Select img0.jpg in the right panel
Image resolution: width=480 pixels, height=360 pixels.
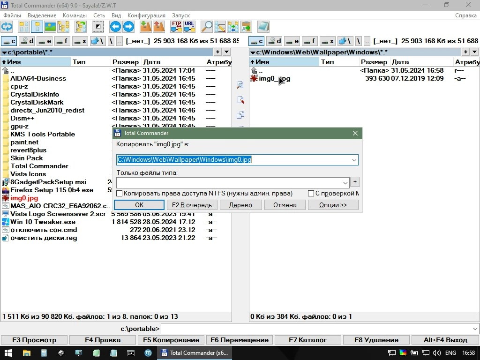(x=275, y=79)
